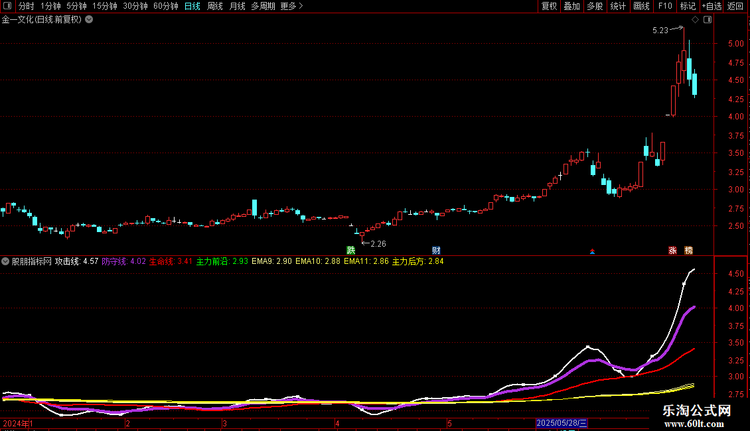Click the 金一文化(日线.前复权) chart title
This screenshot has width=750, height=431.
42,20
